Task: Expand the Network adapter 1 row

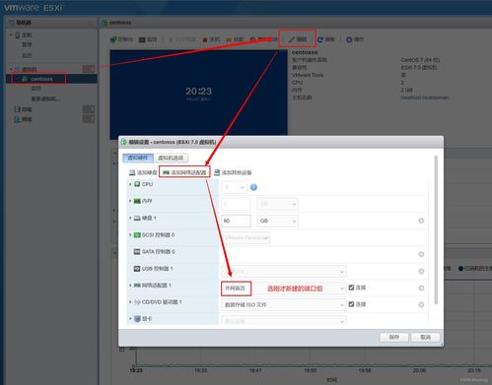Action: [x=130, y=286]
